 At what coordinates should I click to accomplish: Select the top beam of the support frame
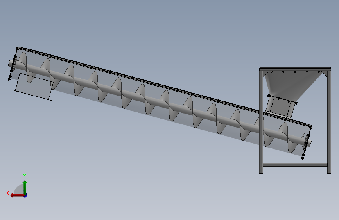[x=295, y=69]
